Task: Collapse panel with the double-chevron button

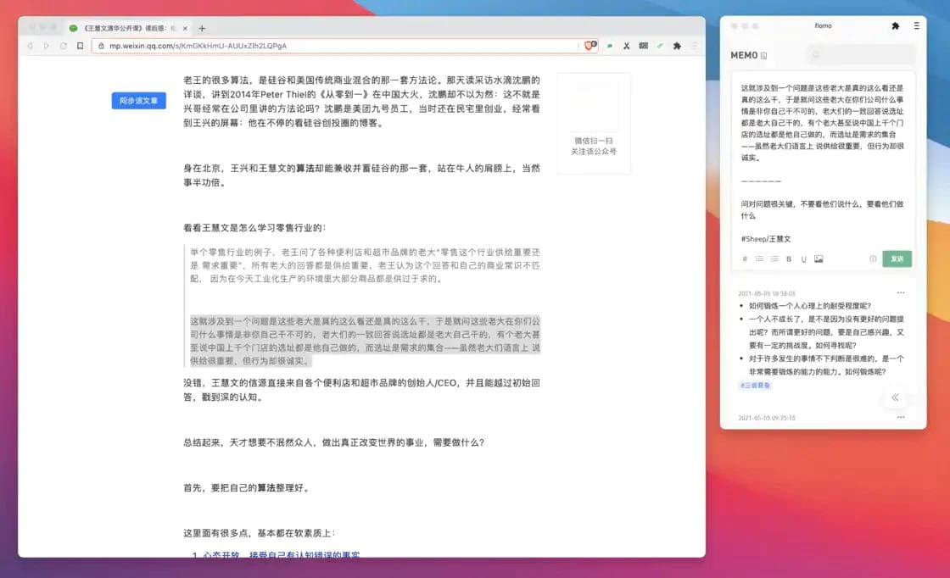Action: (895, 397)
